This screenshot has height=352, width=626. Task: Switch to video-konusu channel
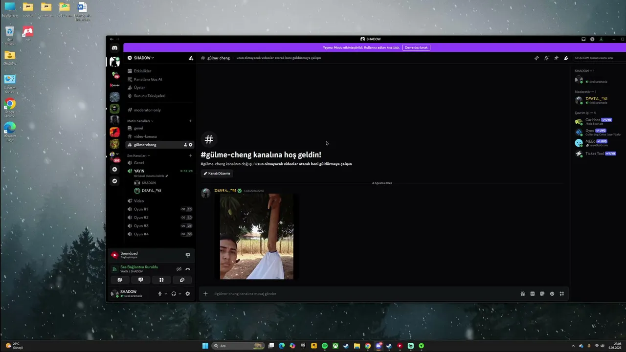(x=160, y=136)
